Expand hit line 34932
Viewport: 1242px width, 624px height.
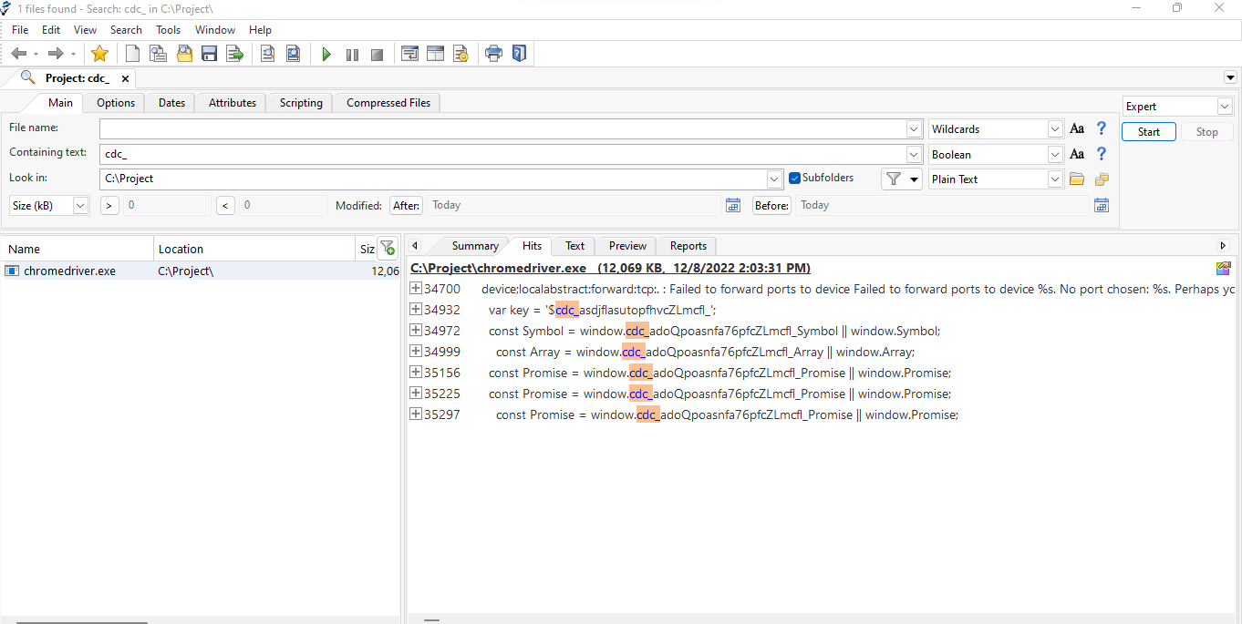(x=416, y=310)
